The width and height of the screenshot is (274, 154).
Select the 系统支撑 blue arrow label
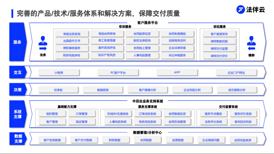(x=18, y=114)
